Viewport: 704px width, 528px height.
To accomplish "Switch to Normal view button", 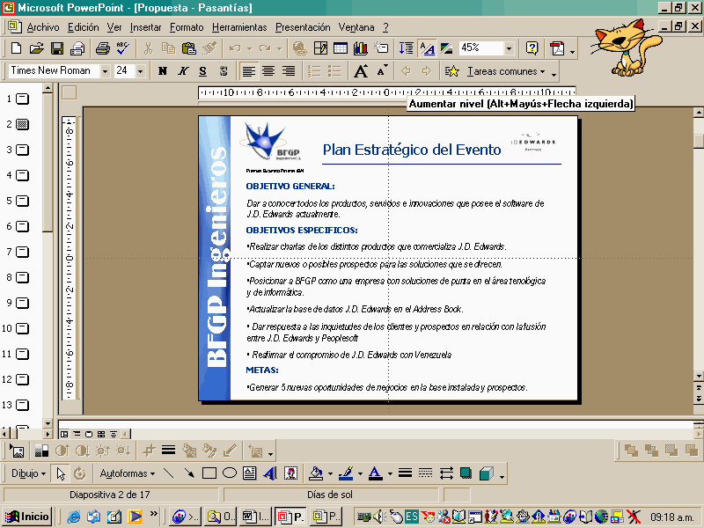I will point(64,434).
